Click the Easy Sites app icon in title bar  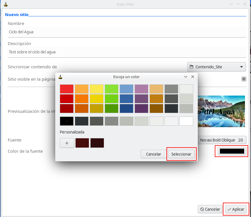(x=6, y=4)
